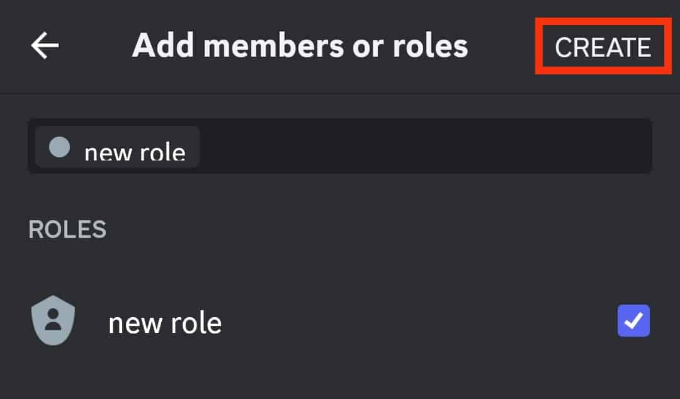
Task: Select the role shield avatar with person silhouette
Action: 54,320
